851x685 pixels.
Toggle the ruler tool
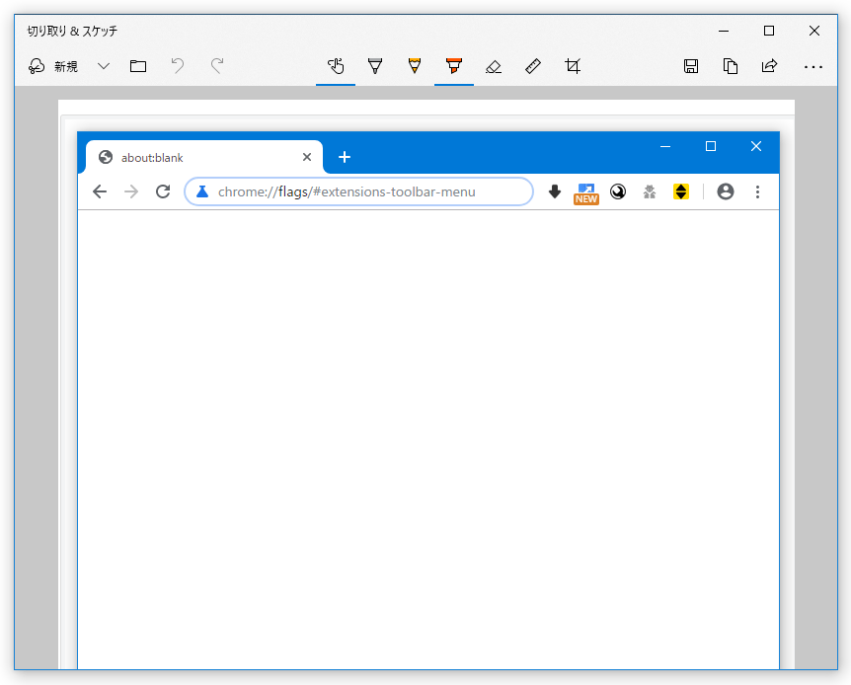[x=533, y=66]
